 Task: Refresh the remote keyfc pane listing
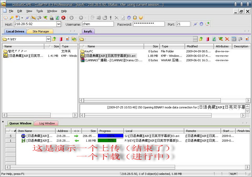pos(214,39)
